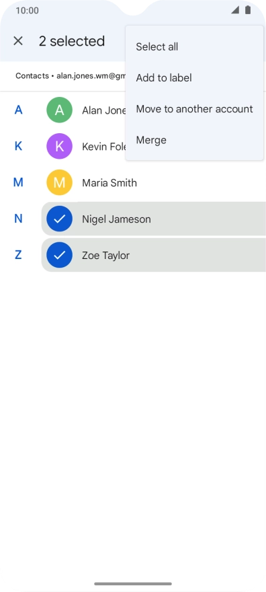Tap the Zoe Taylor name row
The width and height of the screenshot is (266, 592).
pyautogui.click(x=154, y=255)
